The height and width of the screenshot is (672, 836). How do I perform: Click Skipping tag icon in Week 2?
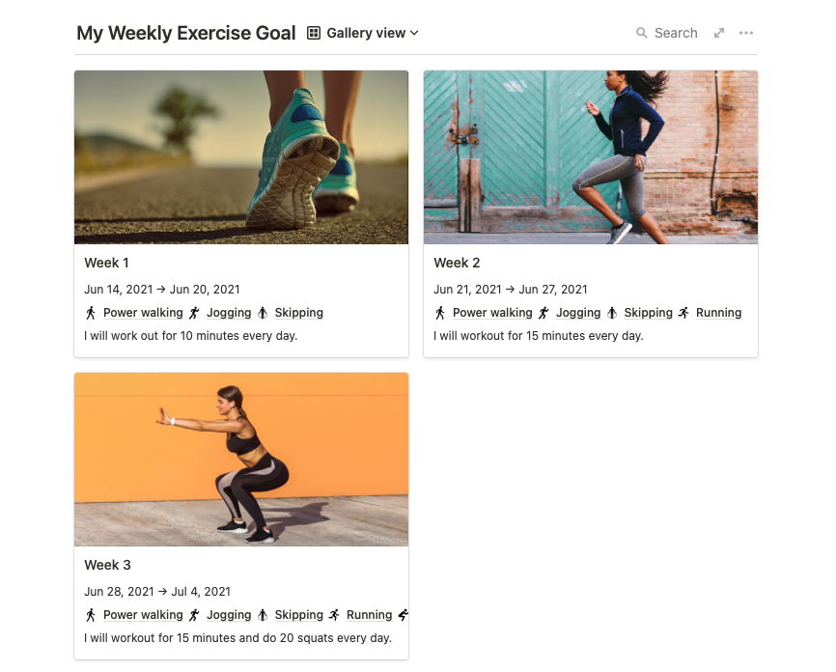coord(612,313)
